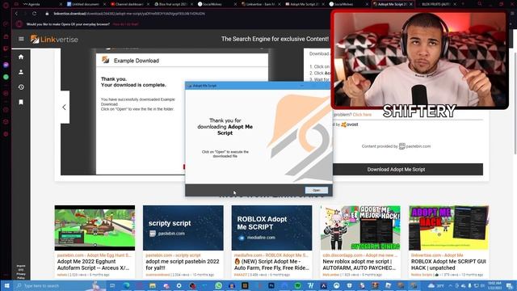The width and height of the screenshot is (517, 291).
Task: Open Settings gear from the taskbar
Action: click(179, 285)
